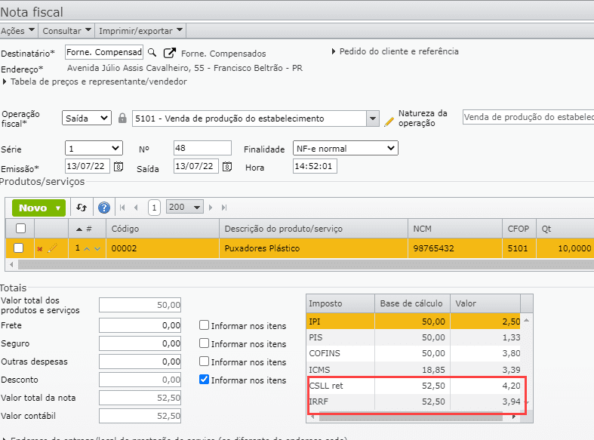The width and height of the screenshot is (594, 440).
Task: Click the pencil icon beside Natureza da operação
Action: [389, 119]
